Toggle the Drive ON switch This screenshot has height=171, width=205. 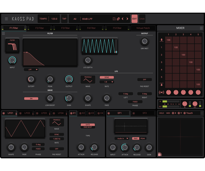tap(31, 98)
